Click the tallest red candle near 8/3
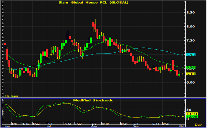Viewport: 207px width, 128px height. pyautogui.click(x=95, y=26)
